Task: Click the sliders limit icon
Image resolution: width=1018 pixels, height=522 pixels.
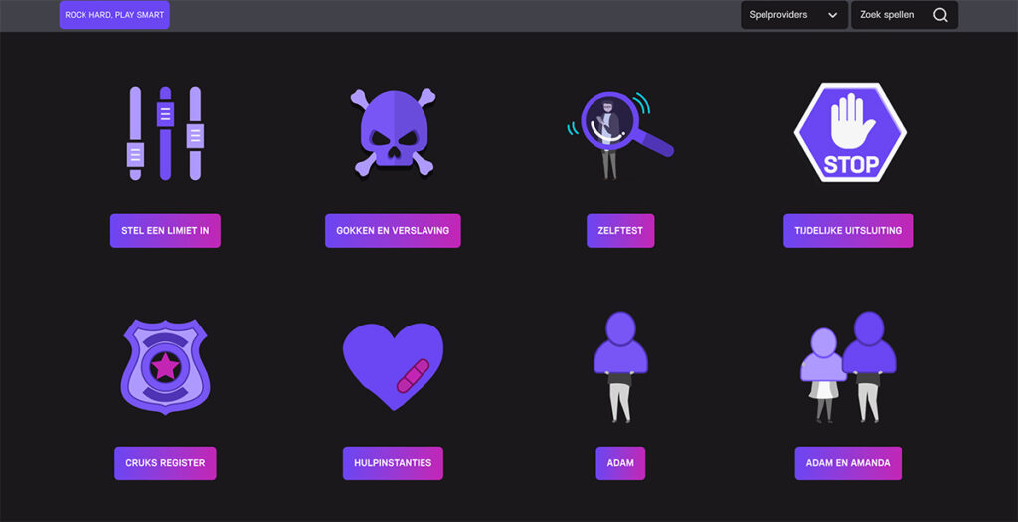Action: [165, 133]
